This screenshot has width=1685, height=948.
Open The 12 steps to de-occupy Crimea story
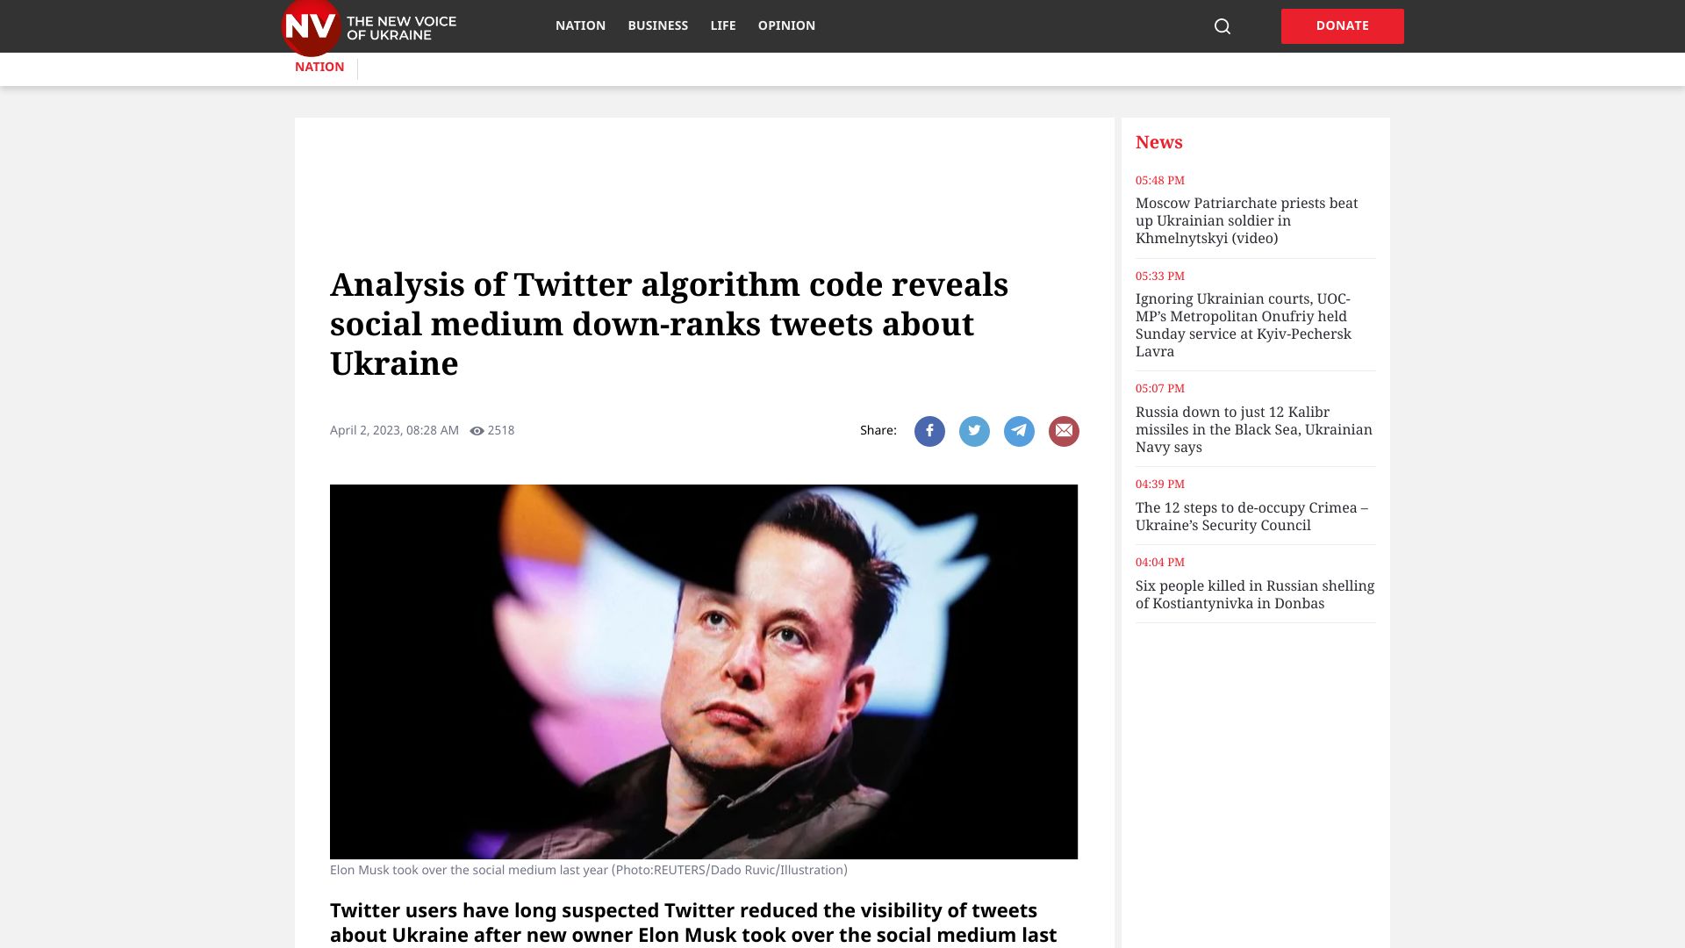coord(1251,516)
